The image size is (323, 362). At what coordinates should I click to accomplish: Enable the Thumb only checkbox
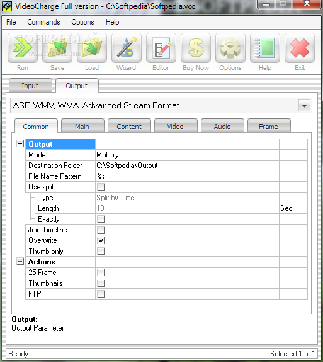pos(101,251)
